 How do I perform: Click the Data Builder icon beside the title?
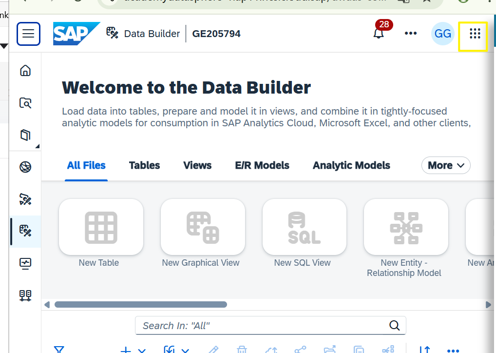[x=112, y=33]
